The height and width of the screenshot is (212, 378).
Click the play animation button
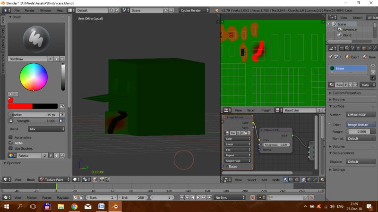(x=198, y=197)
